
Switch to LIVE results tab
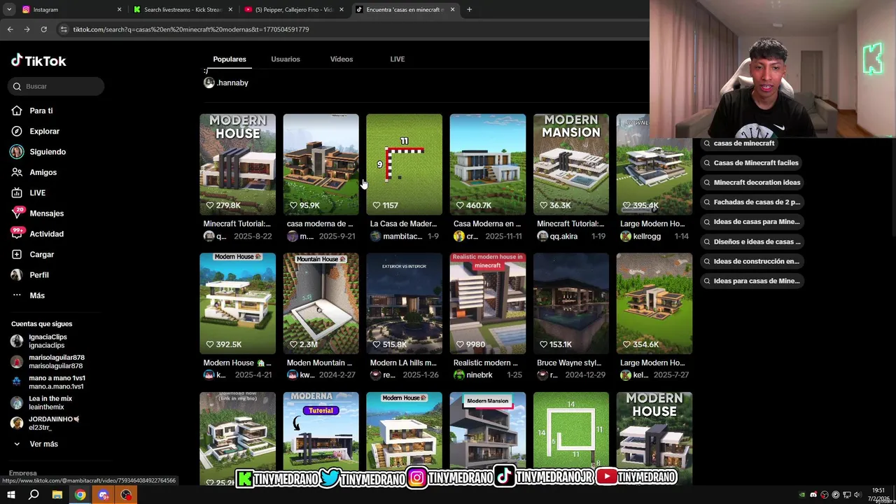398,59
